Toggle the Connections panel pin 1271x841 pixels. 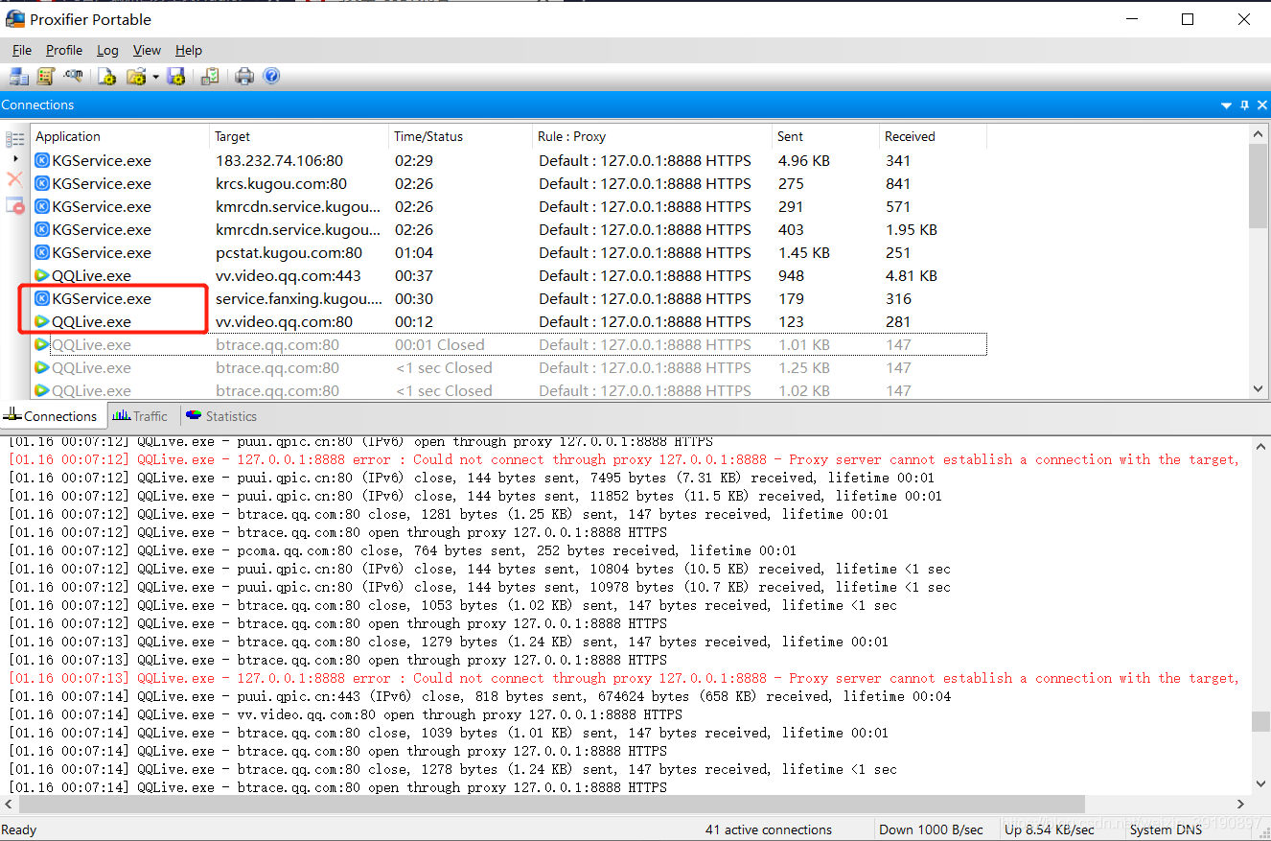(1244, 105)
